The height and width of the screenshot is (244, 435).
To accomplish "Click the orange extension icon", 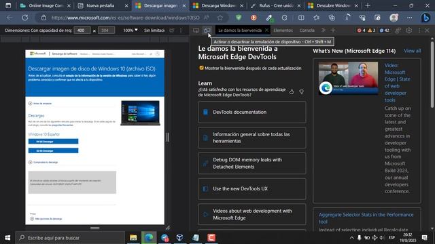I will coord(254,18).
